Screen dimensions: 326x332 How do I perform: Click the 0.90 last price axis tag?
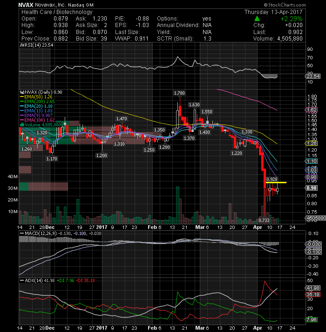click(x=312, y=188)
